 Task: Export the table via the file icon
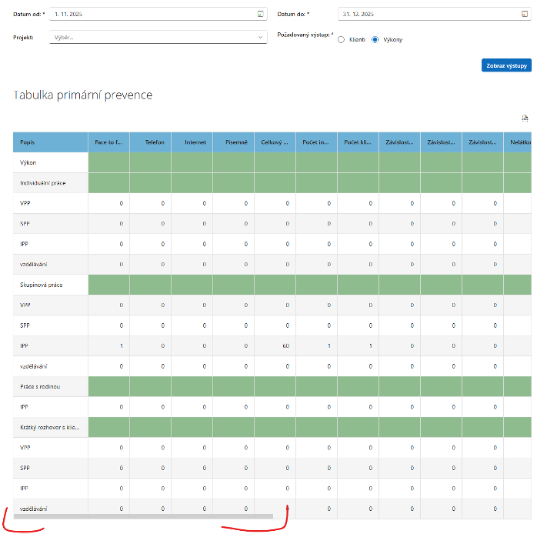[525, 118]
